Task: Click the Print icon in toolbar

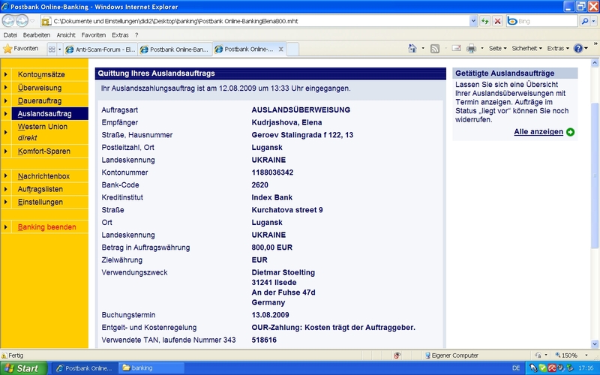Action: pos(472,49)
